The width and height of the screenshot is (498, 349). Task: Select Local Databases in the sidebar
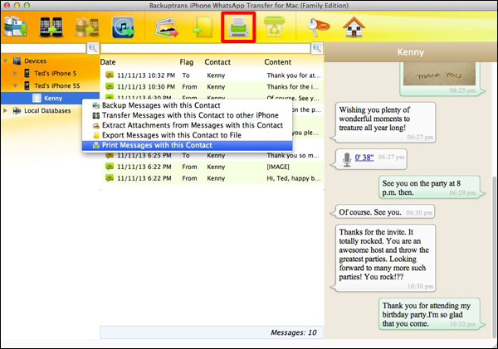tap(47, 110)
